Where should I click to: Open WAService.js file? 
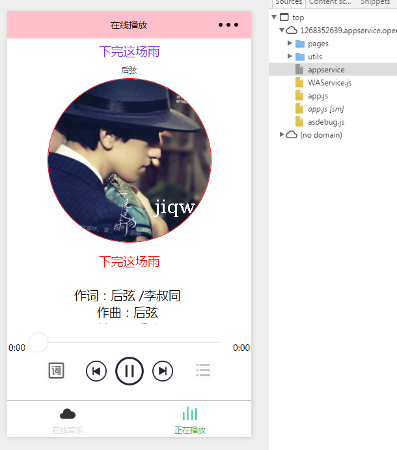pyautogui.click(x=329, y=83)
